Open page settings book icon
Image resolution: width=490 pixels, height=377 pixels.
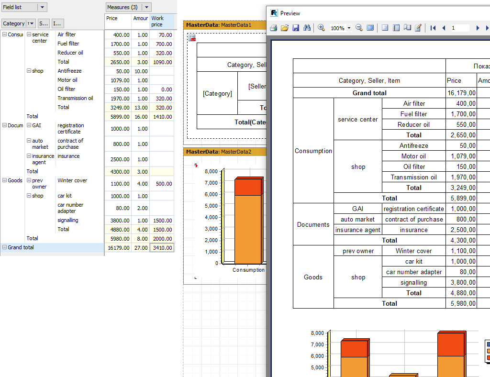407,28
